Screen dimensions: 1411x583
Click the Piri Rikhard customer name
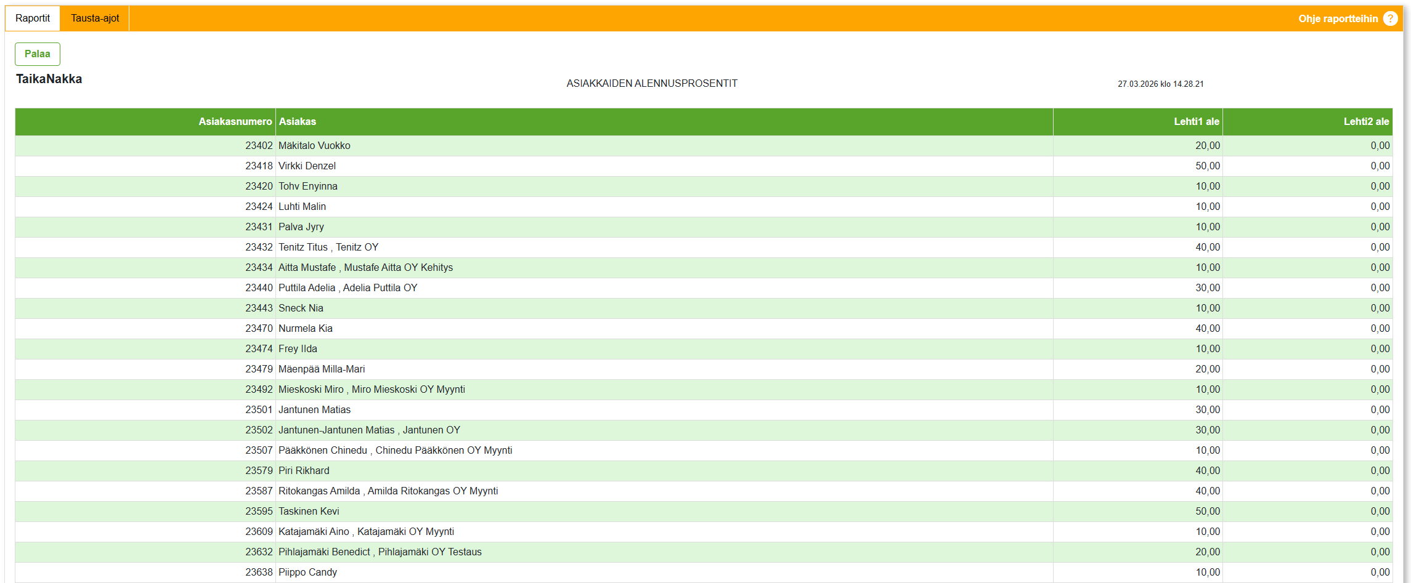click(304, 471)
